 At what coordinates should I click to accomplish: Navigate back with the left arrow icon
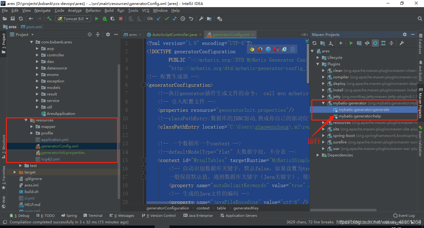31,19
